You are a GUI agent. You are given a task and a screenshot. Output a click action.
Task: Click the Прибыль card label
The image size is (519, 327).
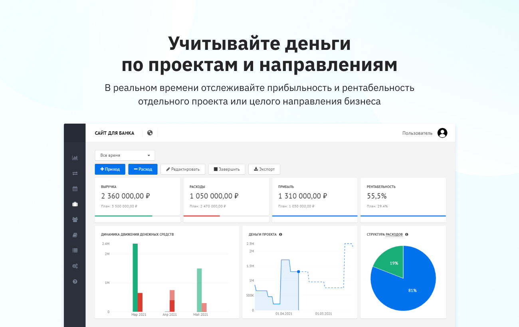(286, 187)
